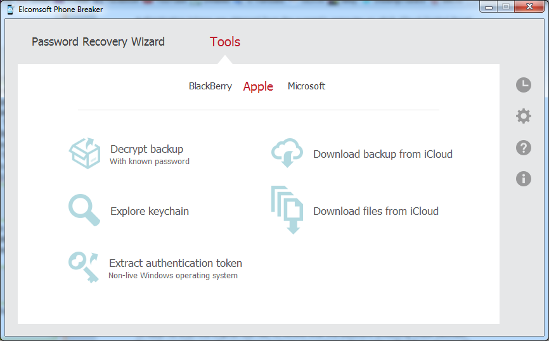The height and width of the screenshot is (341, 549).
Task: Select the Tools tab
Action: click(x=225, y=42)
